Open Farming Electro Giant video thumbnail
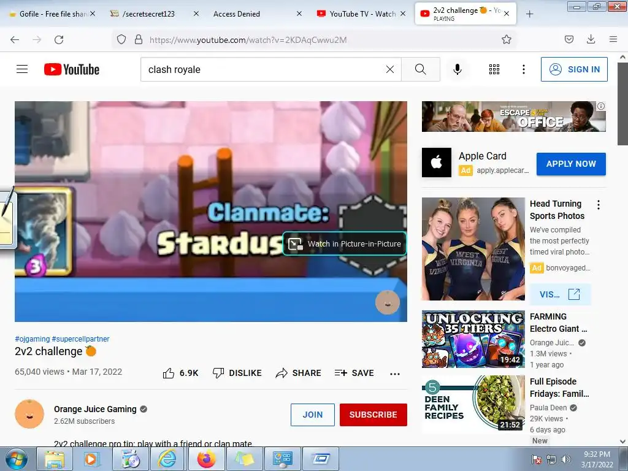 coord(473,339)
